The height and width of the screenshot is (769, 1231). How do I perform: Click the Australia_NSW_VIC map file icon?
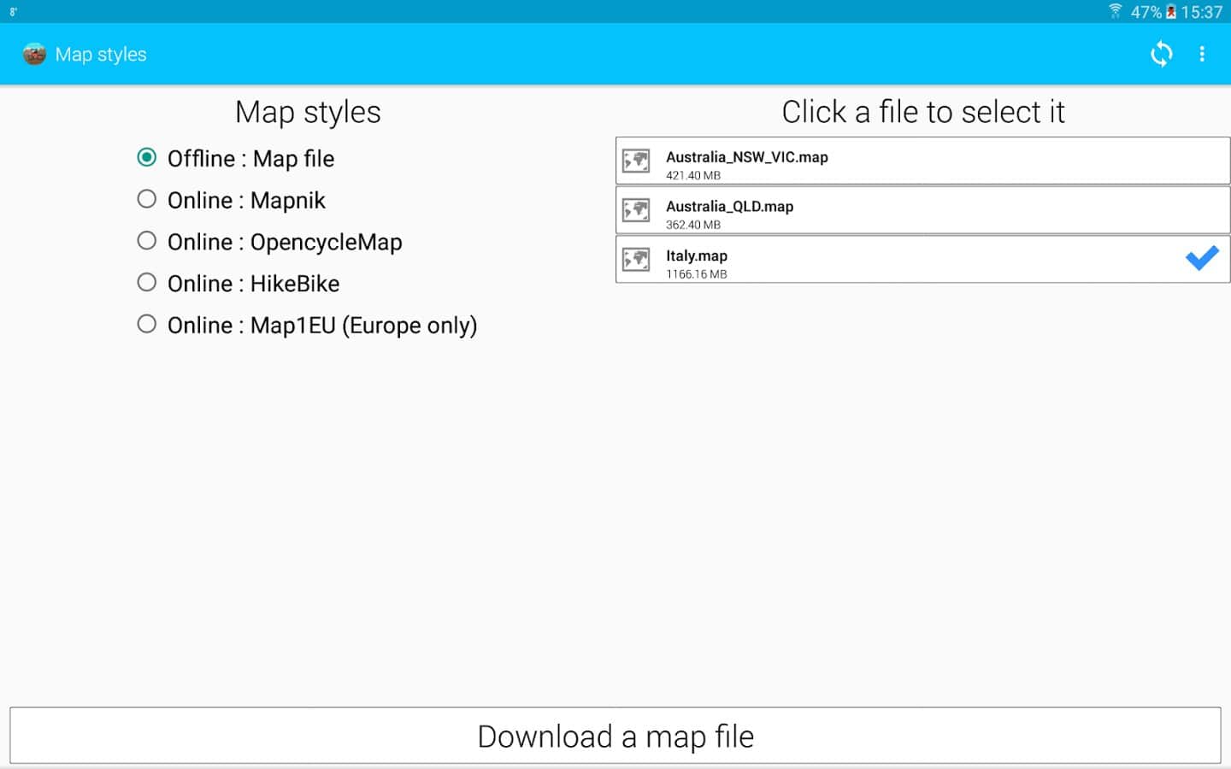[636, 161]
